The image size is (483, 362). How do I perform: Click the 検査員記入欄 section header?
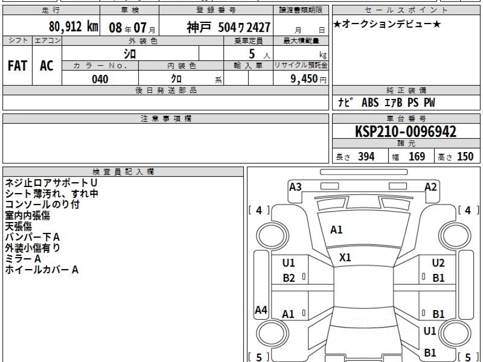click(123, 172)
